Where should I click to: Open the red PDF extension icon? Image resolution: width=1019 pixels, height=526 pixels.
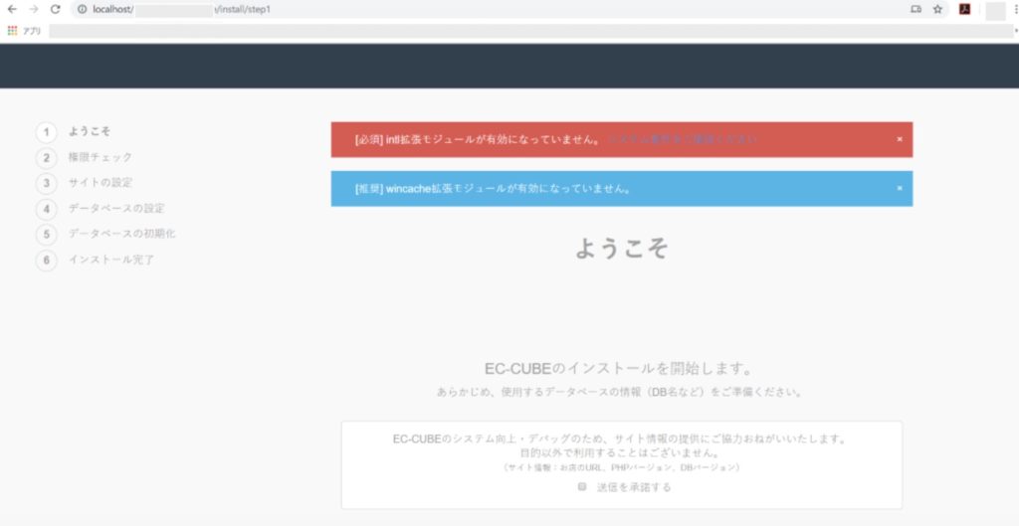pos(965,9)
